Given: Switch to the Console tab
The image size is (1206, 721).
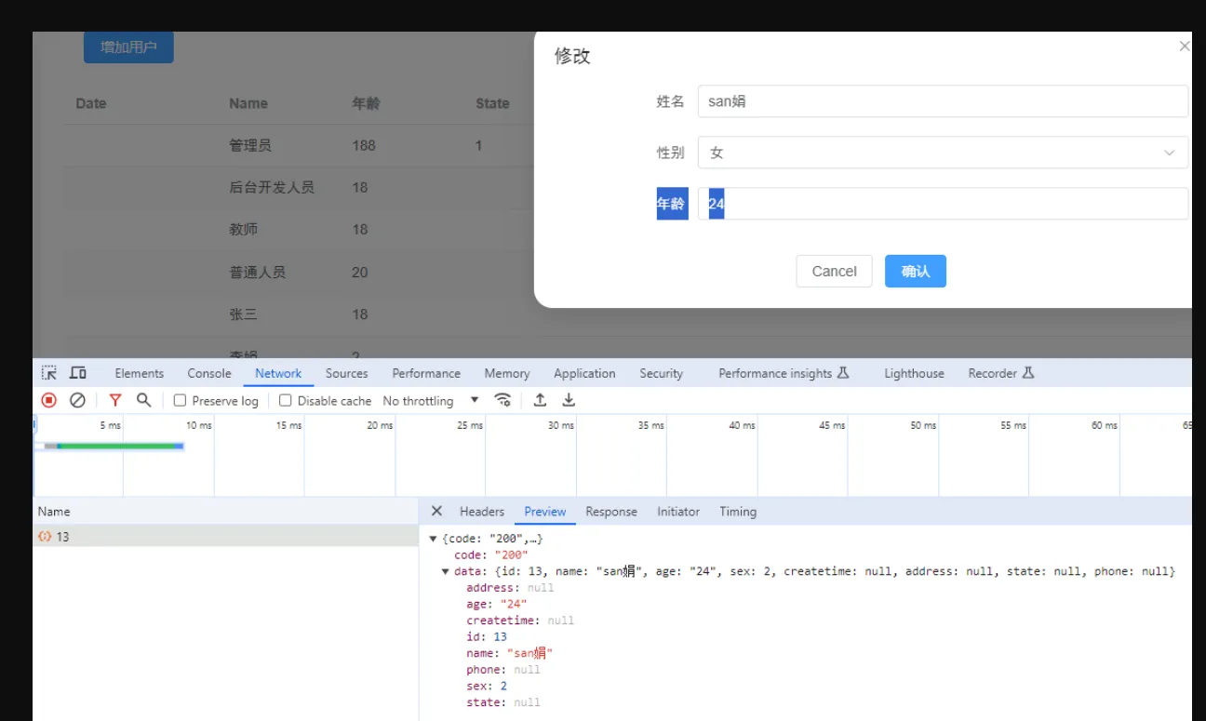Looking at the screenshot, I should click(x=209, y=373).
